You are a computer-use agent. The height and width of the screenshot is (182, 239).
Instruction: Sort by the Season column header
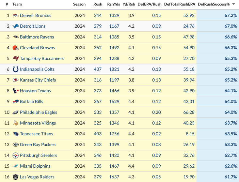point(79,4)
